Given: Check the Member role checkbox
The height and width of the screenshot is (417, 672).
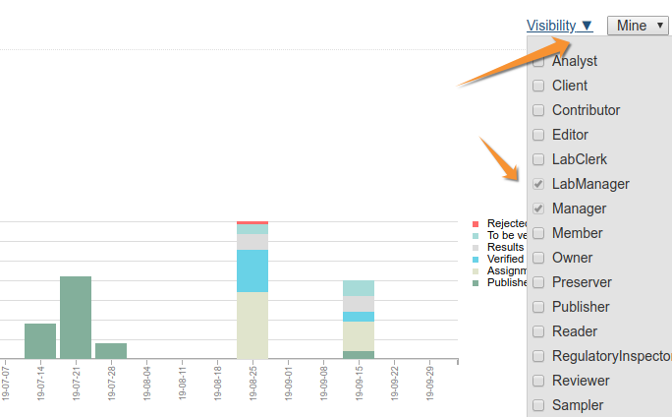Looking at the screenshot, I should 538,233.
